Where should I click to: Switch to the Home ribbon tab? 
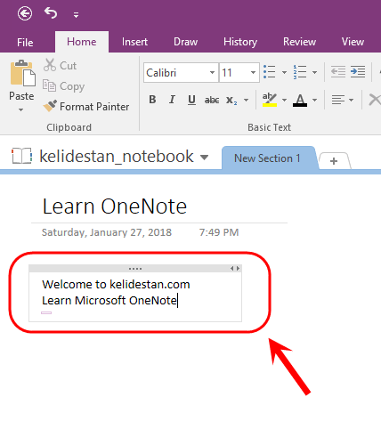[82, 42]
